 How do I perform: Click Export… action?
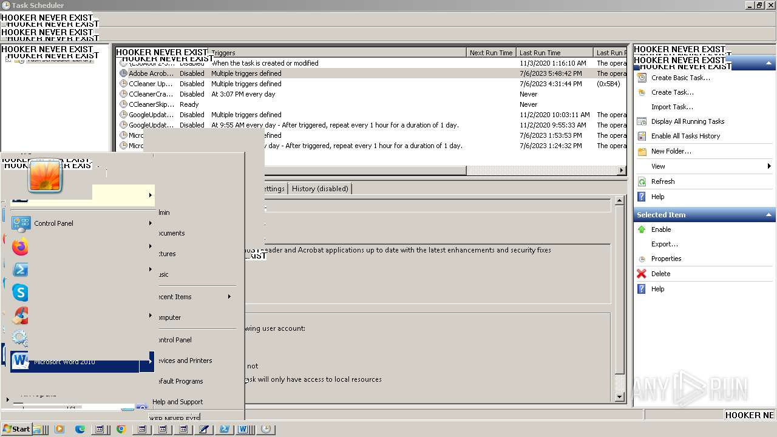tap(665, 244)
